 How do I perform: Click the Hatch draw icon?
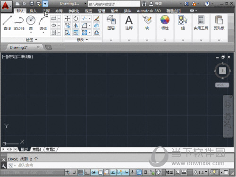point(54,33)
